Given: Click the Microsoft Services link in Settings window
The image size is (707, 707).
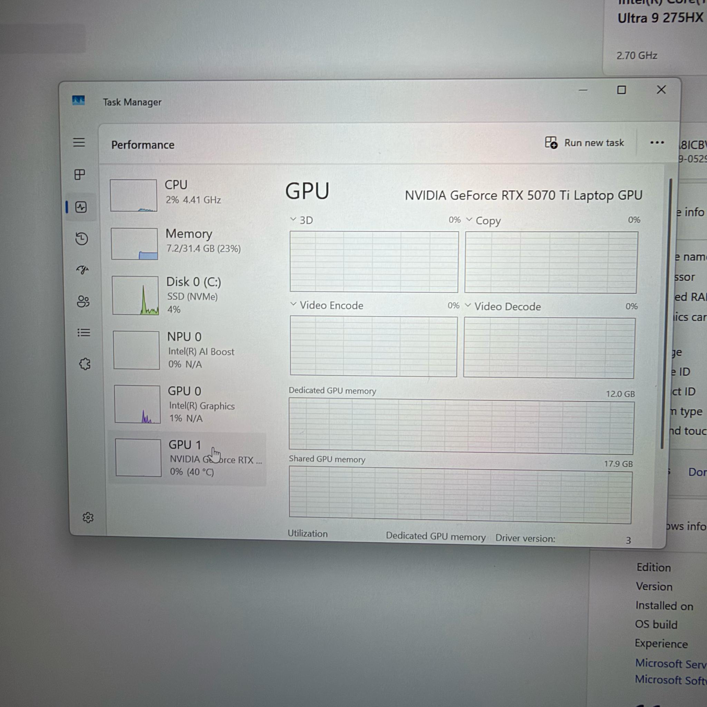Looking at the screenshot, I should (x=671, y=664).
